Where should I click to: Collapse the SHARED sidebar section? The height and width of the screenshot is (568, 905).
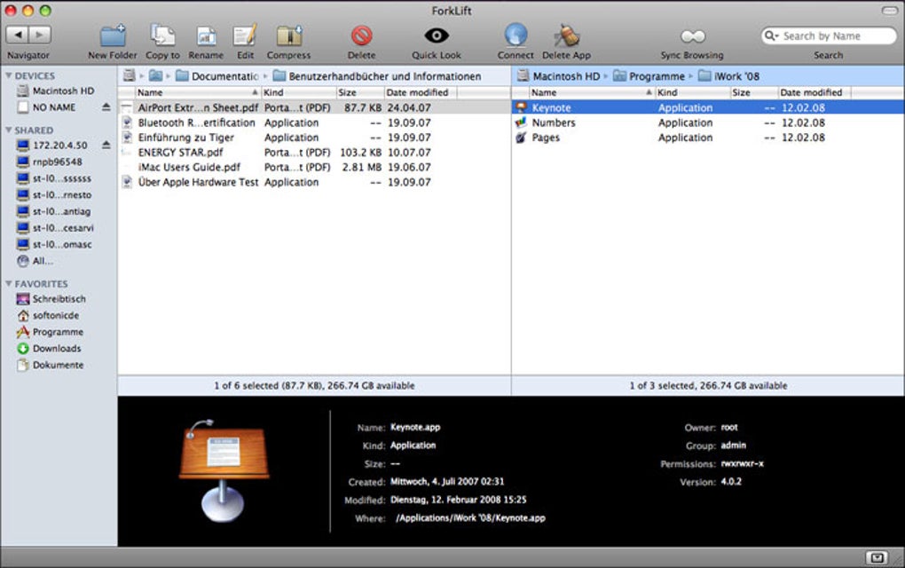point(9,130)
